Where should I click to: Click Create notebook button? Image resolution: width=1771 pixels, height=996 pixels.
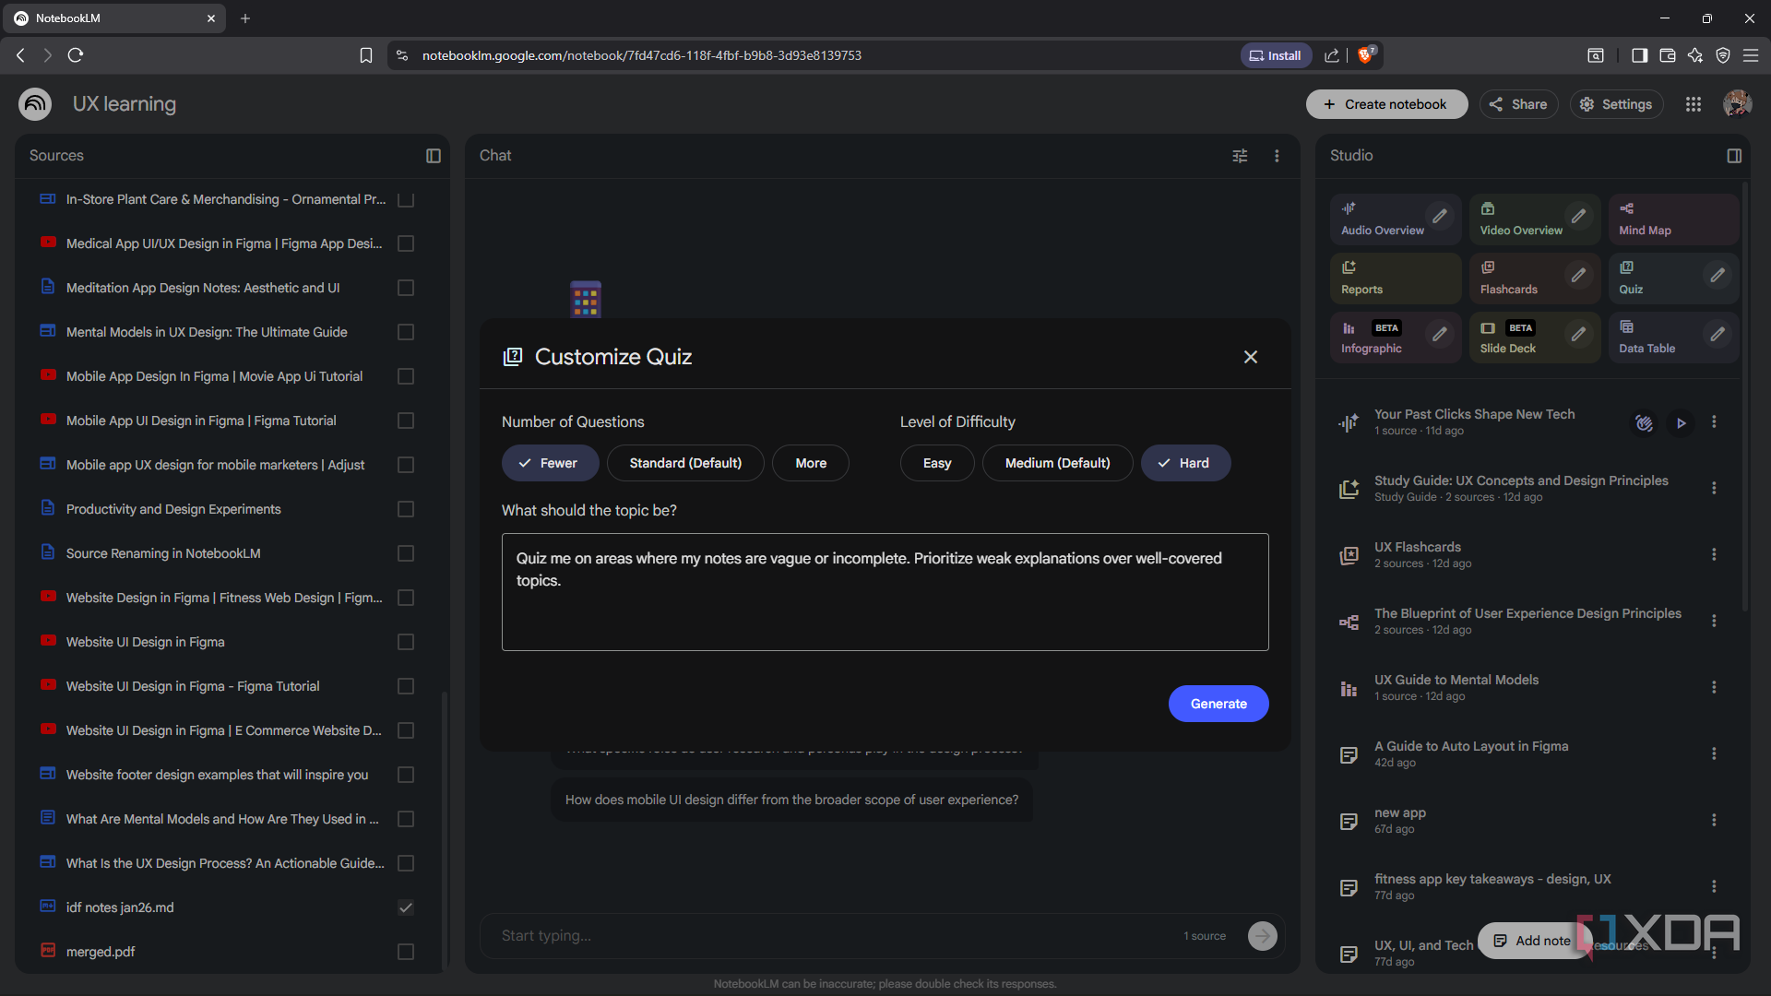1386,104
